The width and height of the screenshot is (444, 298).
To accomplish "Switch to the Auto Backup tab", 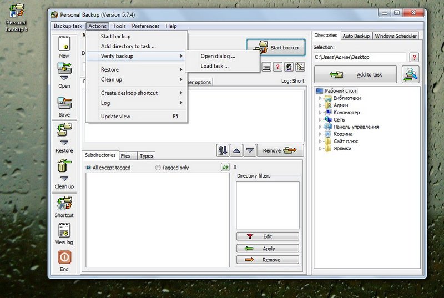I will point(356,36).
